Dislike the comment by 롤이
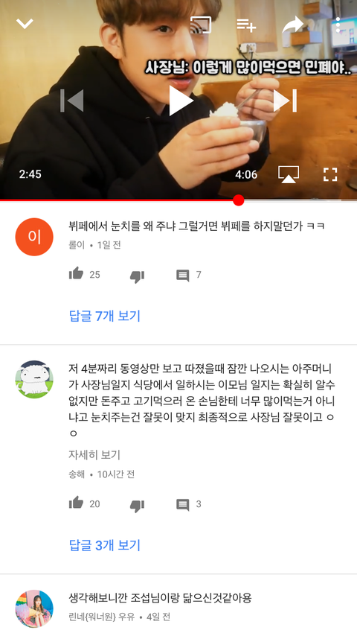This screenshot has height=636, width=357. (137, 276)
